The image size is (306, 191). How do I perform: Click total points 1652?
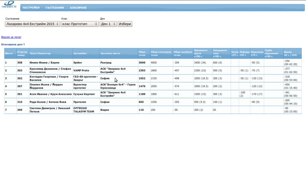click(142, 78)
